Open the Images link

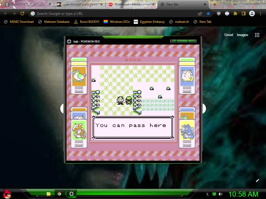[x=242, y=35]
